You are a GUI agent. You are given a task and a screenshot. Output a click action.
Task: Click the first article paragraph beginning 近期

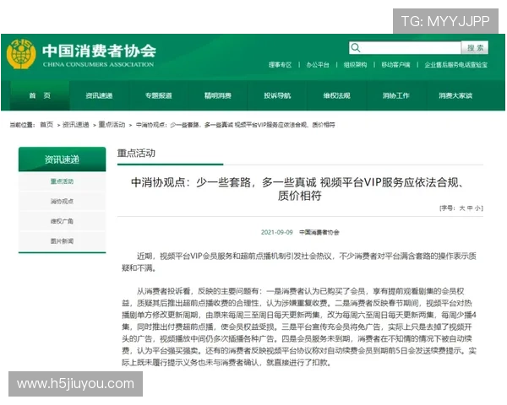tap(299, 262)
